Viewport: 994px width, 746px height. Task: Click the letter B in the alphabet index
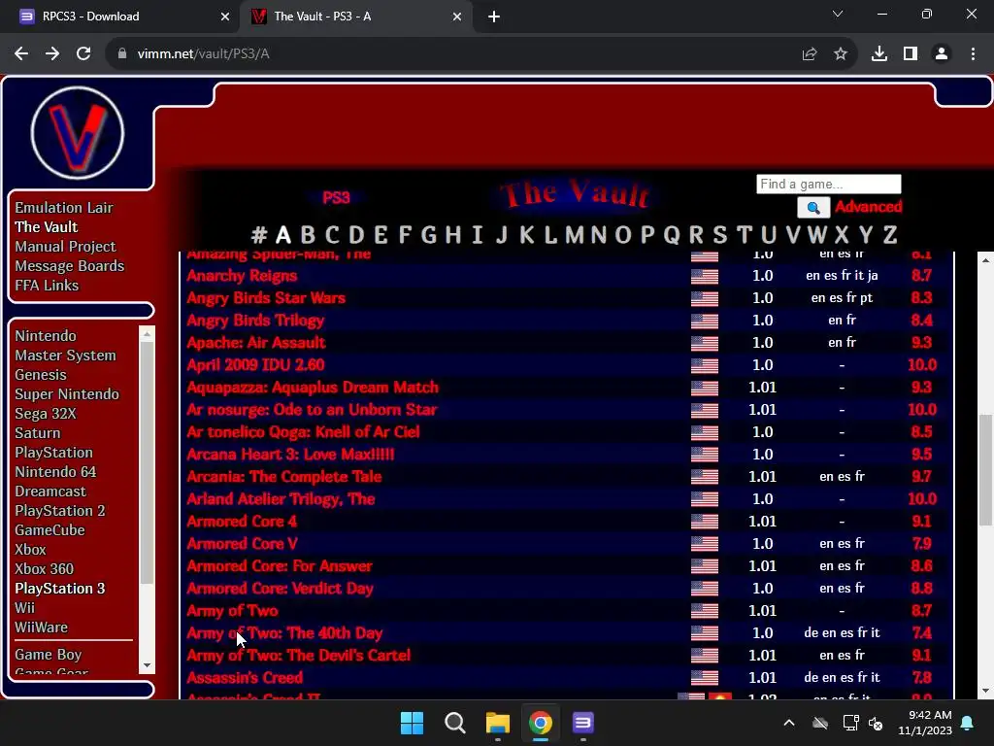pos(308,235)
